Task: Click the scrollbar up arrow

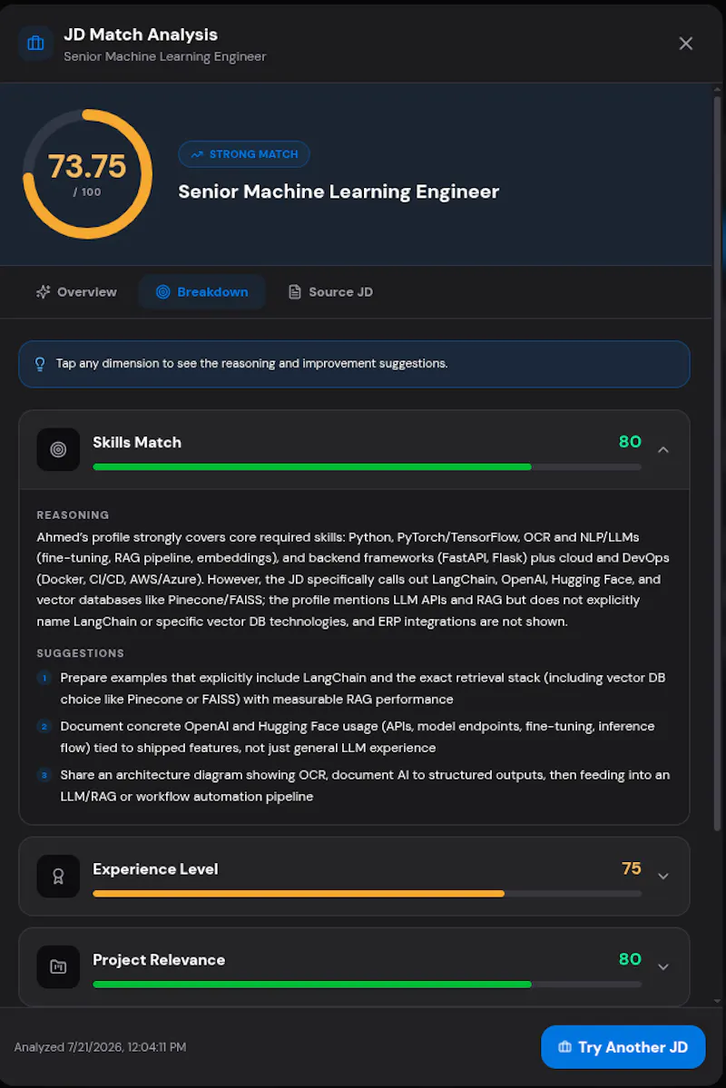Action: point(718,90)
